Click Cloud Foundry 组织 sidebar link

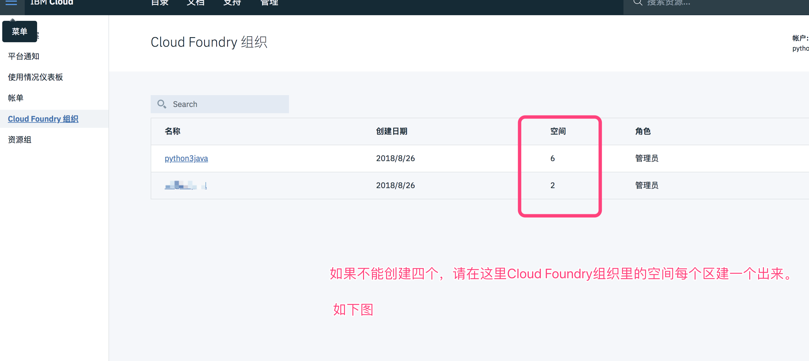(43, 119)
